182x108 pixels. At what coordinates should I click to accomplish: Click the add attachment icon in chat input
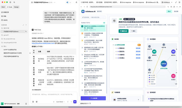click(x=33, y=102)
